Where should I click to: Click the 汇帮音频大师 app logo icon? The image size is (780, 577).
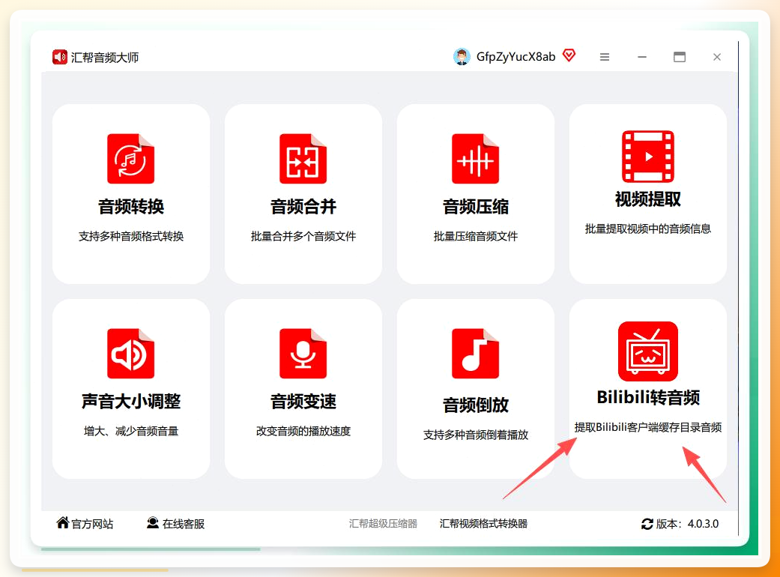pos(60,57)
